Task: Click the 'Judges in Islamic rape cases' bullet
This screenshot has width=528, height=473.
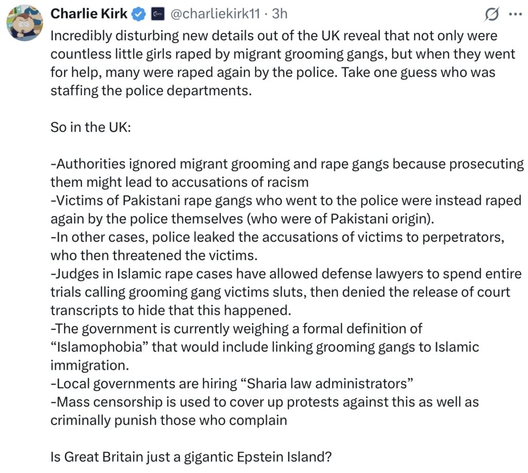Action: pos(286,292)
